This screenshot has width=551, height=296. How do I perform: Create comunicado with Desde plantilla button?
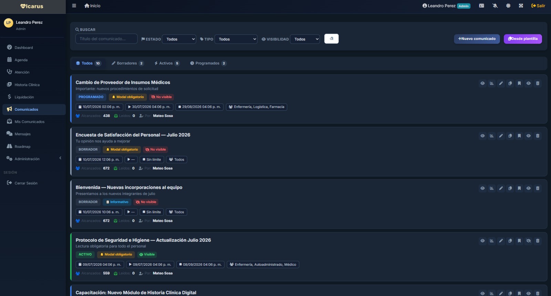tap(523, 39)
